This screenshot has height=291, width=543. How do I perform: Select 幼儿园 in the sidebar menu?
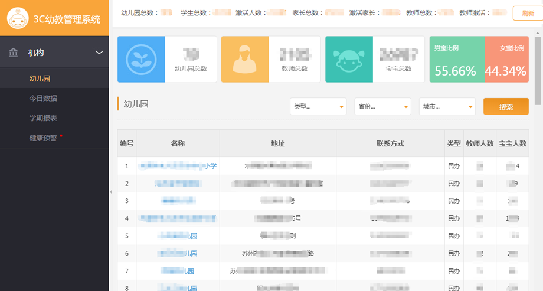click(x=40, y=79)
